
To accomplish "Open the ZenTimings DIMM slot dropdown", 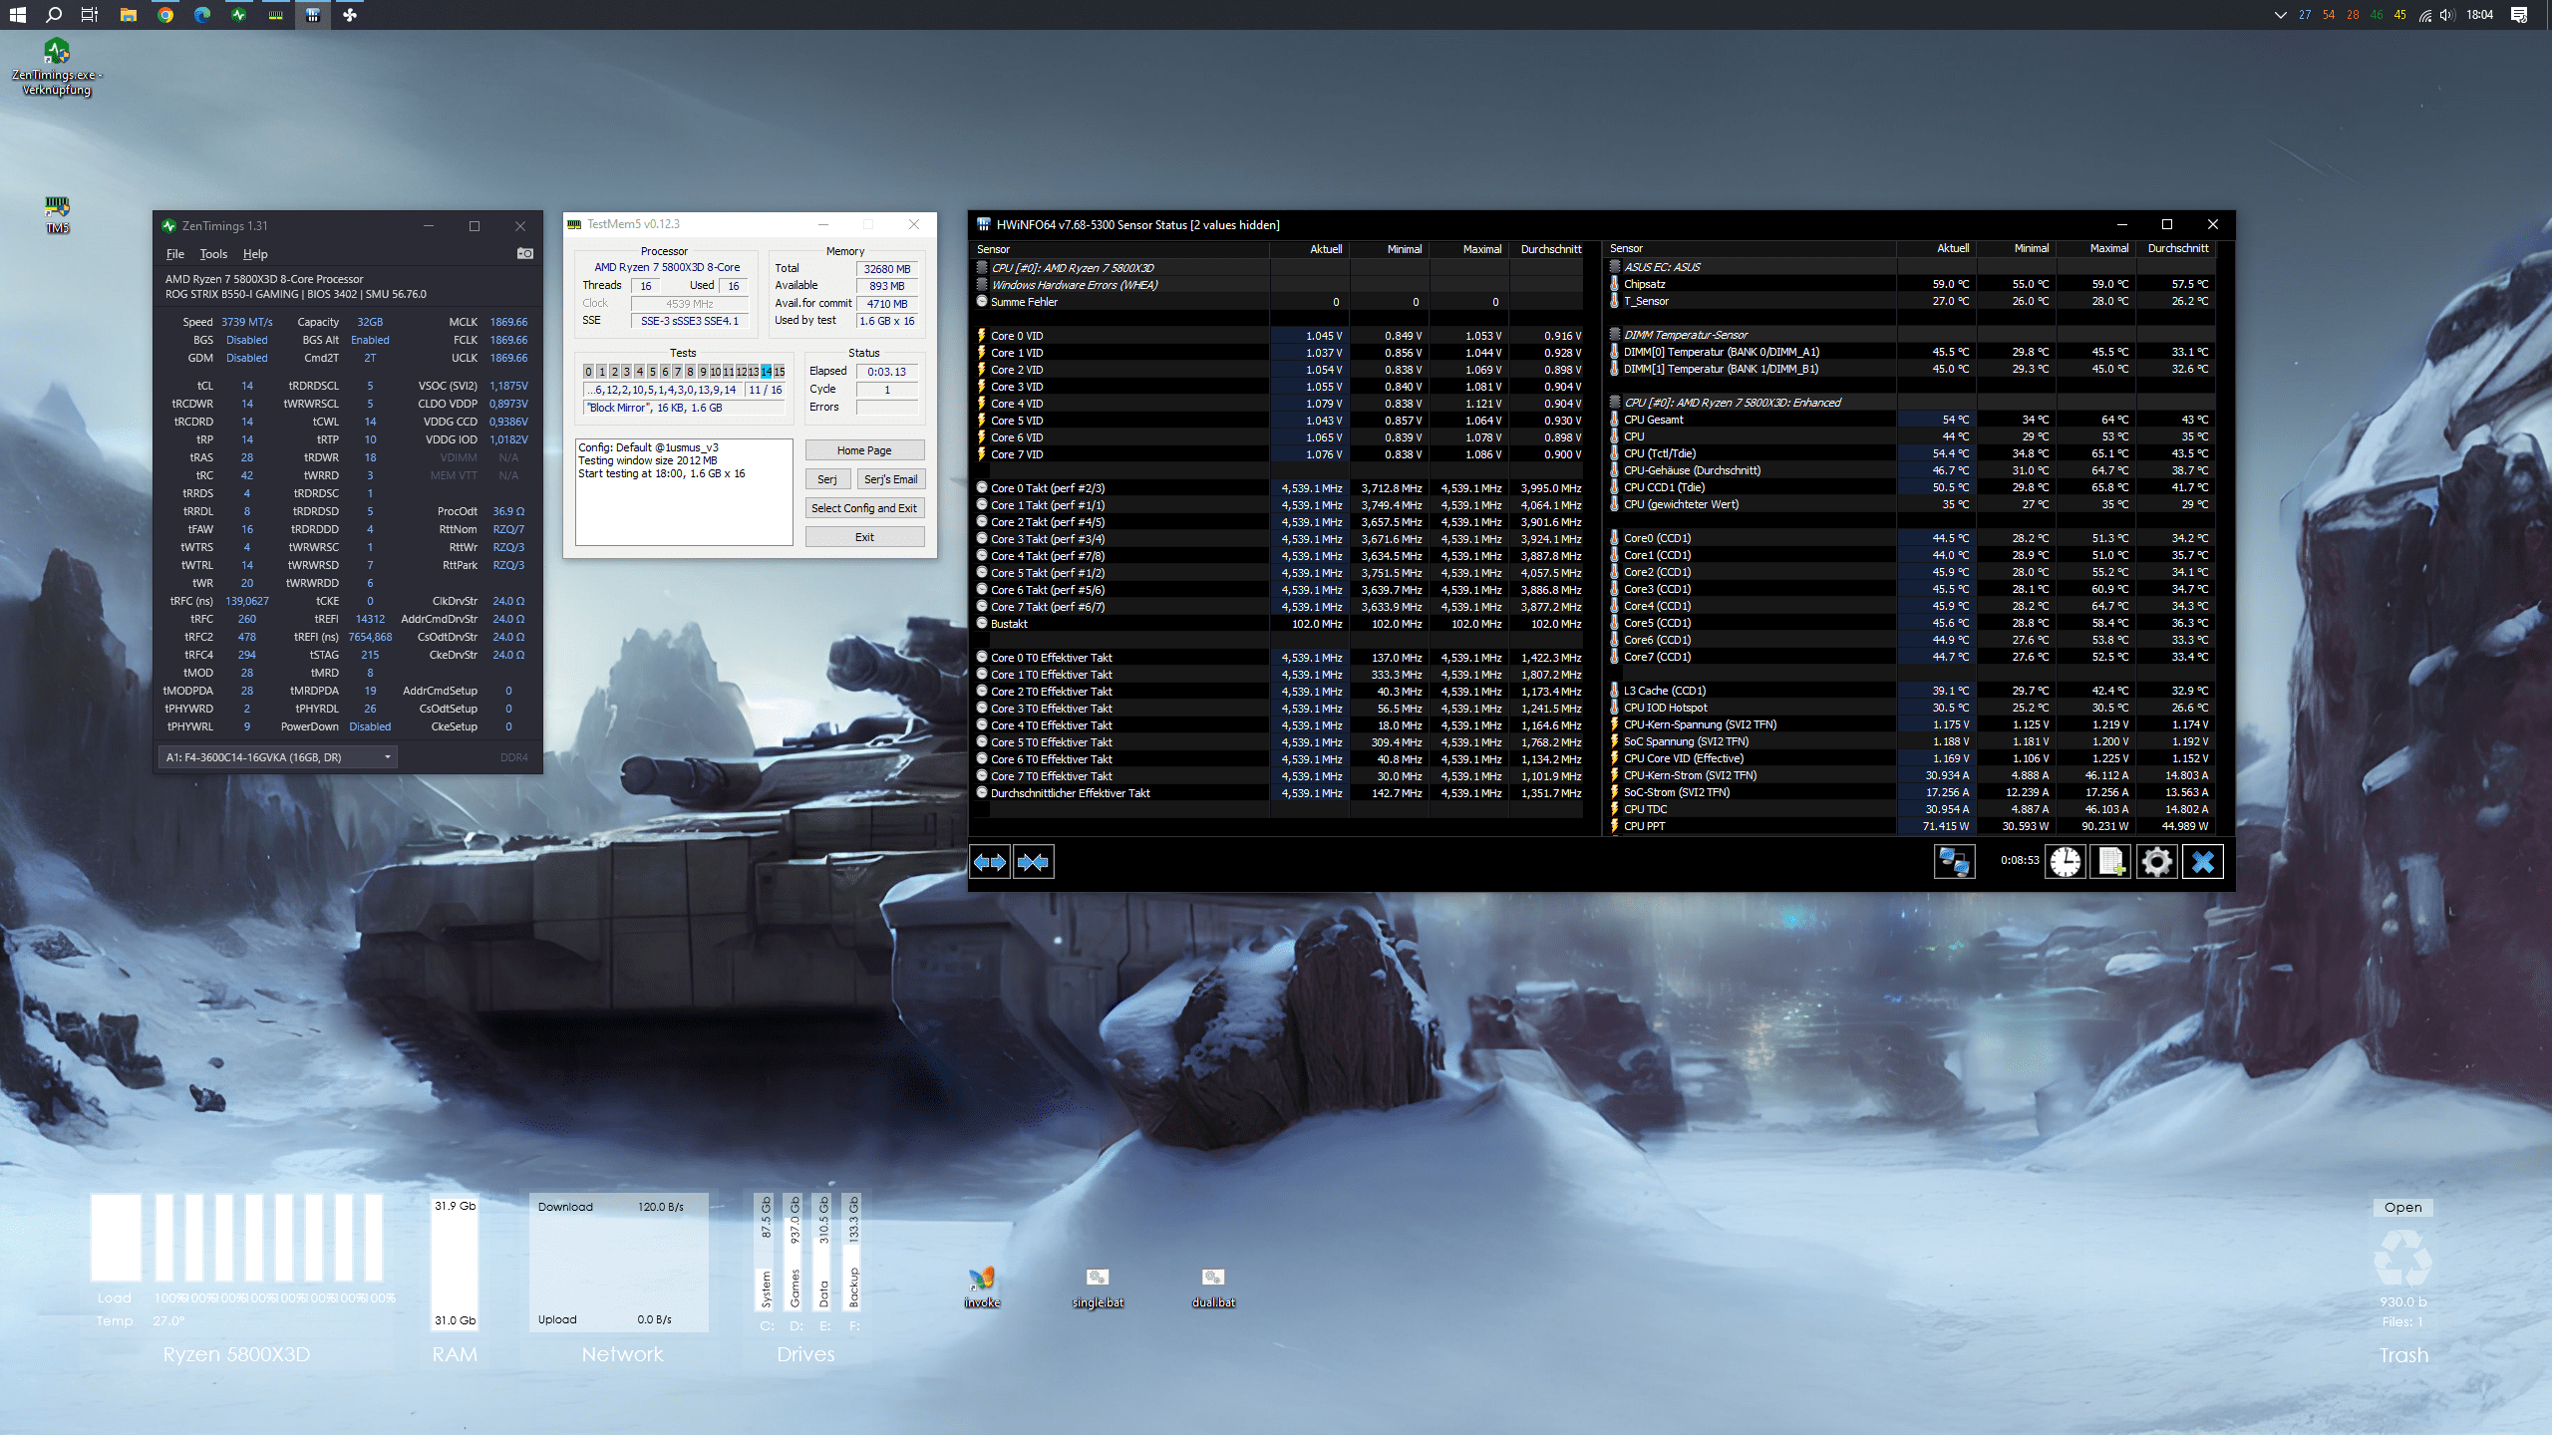I will [x=278, y=757].
